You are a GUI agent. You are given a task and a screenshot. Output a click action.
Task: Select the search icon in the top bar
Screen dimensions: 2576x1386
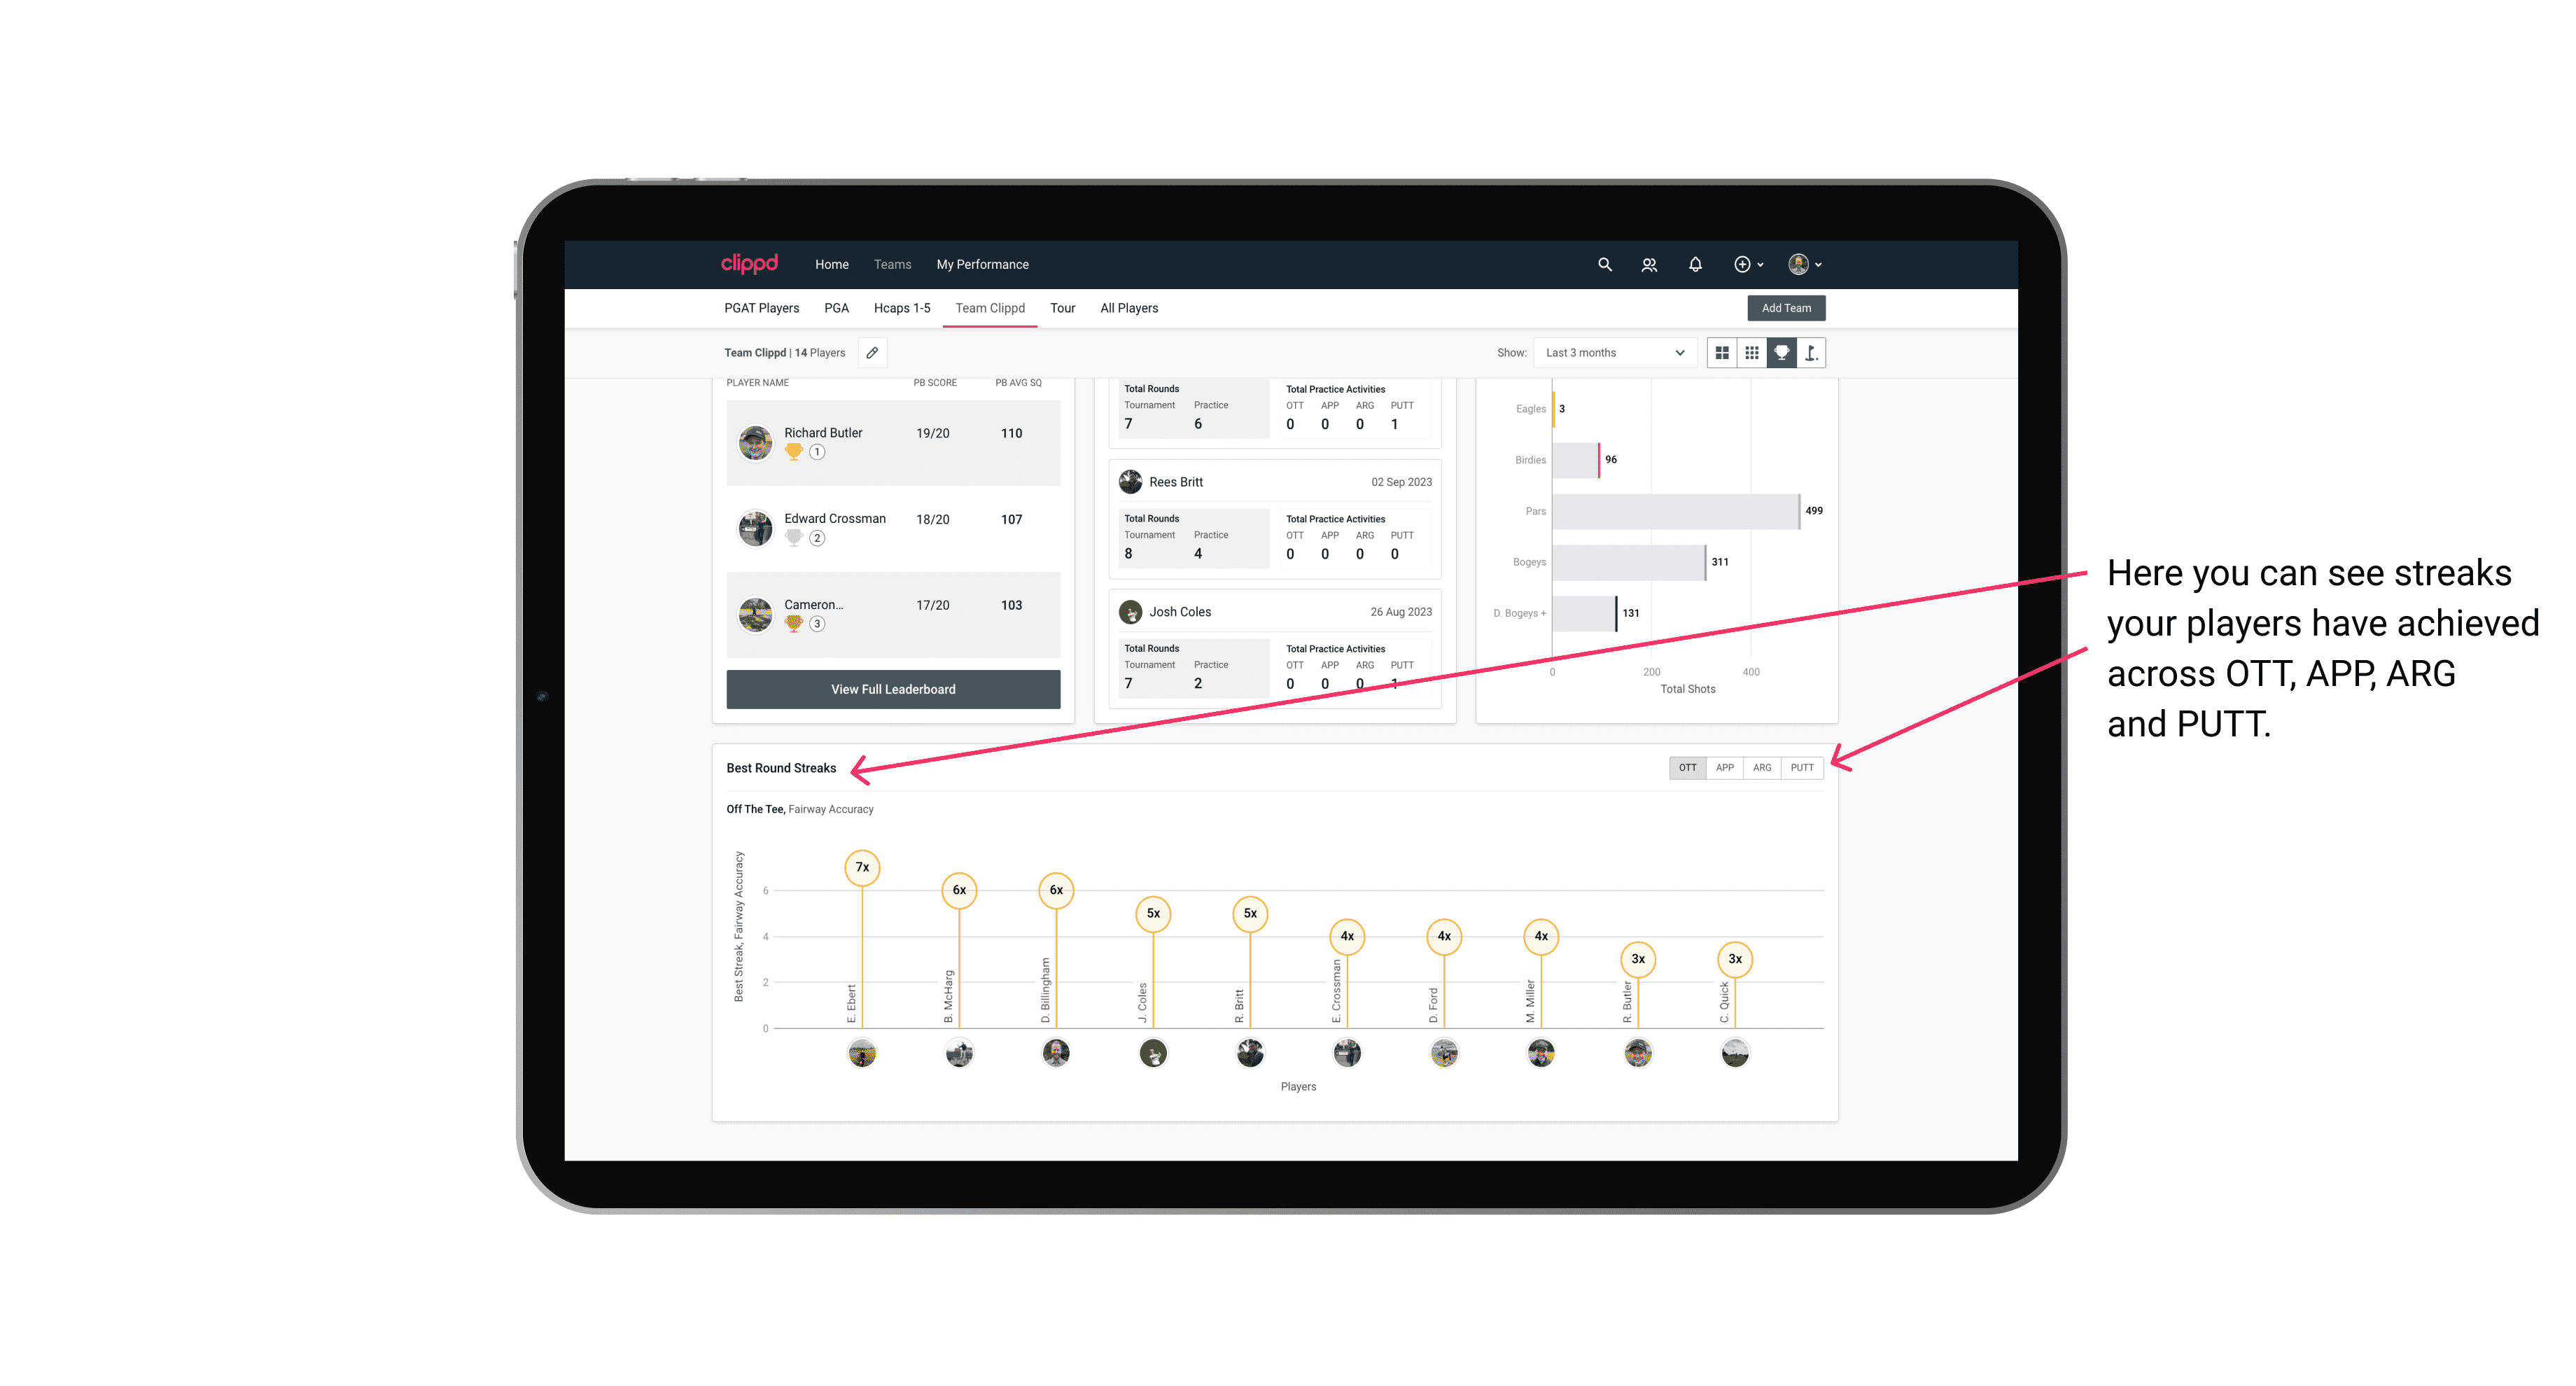1604,263
